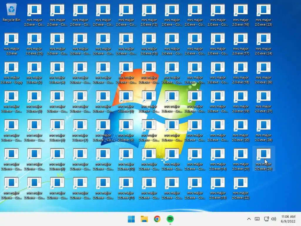This screenshot has width=301, height=226.
Task: Select mrs major 2.0.exe (23) shortcut
Action: 263,15
